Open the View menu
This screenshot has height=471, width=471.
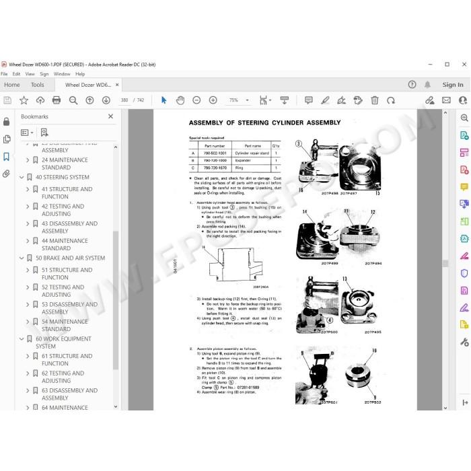[30, 74]
